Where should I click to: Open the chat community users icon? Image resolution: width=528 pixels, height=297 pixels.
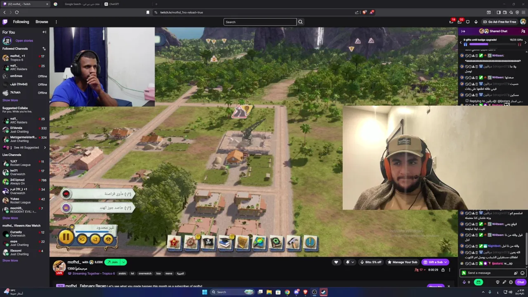523,31
